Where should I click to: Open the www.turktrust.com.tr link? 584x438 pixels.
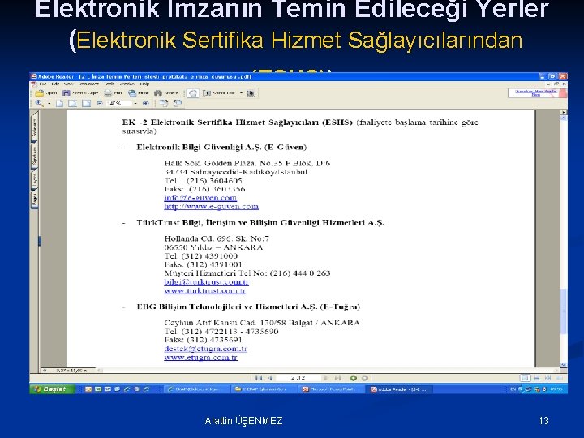[x=205, y=290]
